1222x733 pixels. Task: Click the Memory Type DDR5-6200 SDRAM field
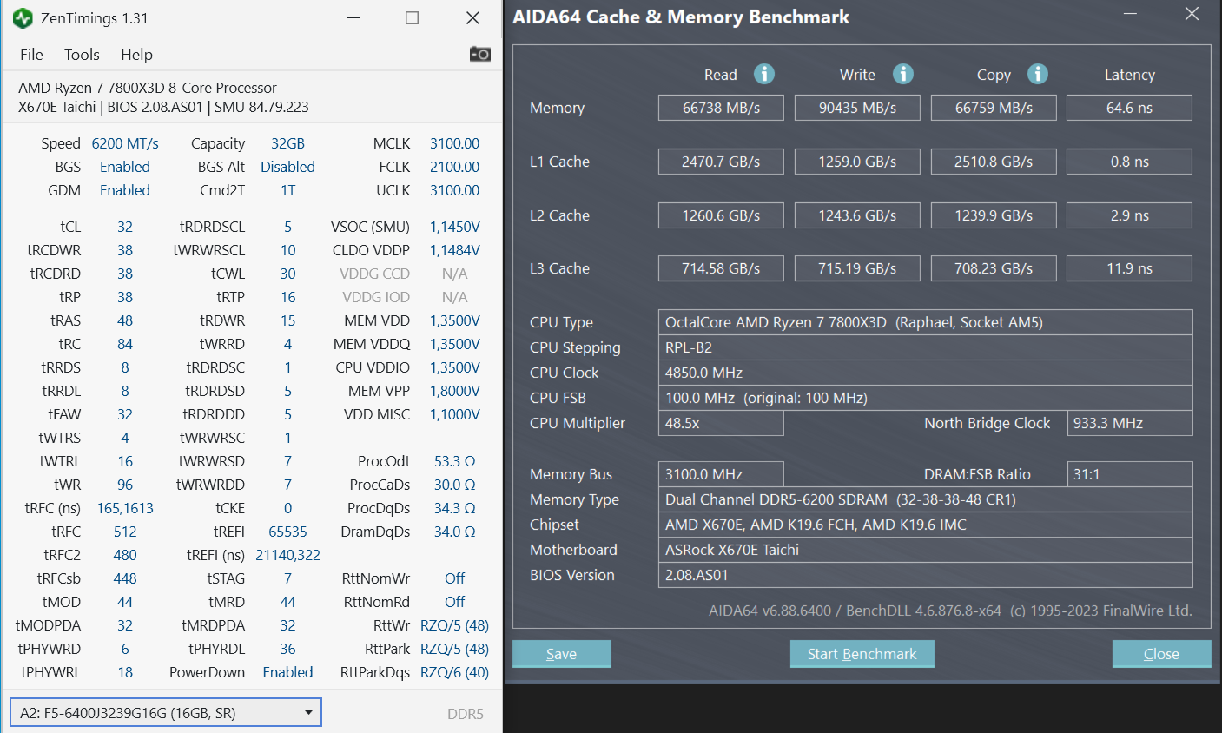click(x=926, y=499)
